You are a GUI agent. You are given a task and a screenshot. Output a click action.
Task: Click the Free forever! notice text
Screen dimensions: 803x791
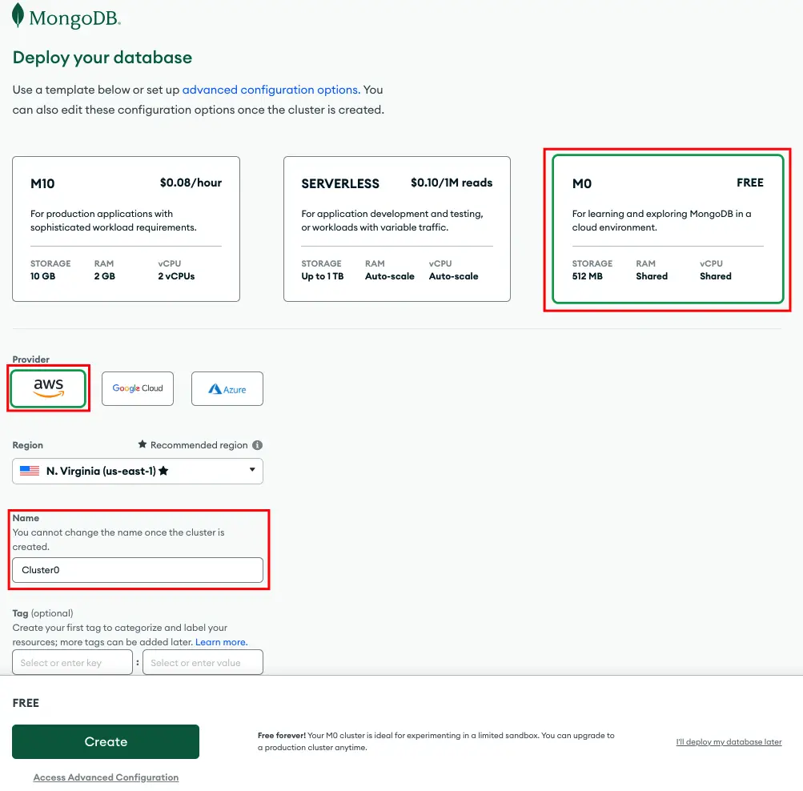point(436,741)
